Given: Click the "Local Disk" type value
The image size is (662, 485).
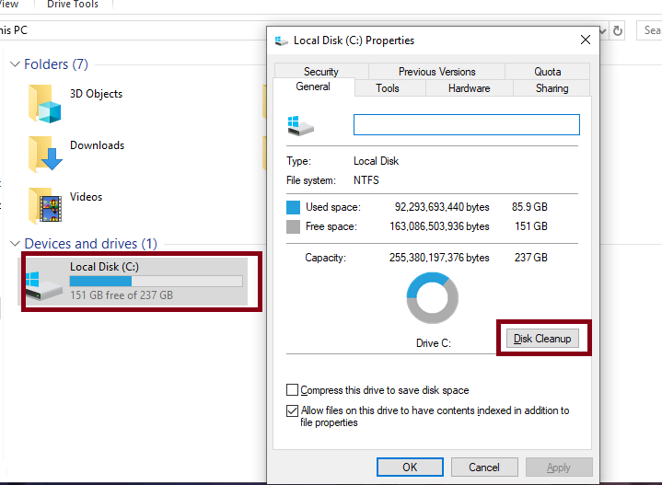Looking at the screenshot, I should [x=376, y=161].
